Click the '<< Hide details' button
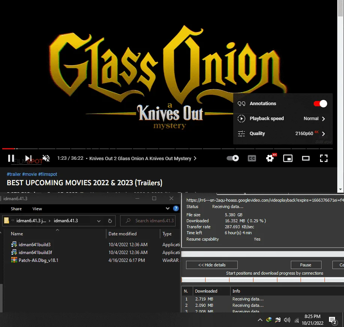This screenshot has height=327, width=344. tap(212, 265)
